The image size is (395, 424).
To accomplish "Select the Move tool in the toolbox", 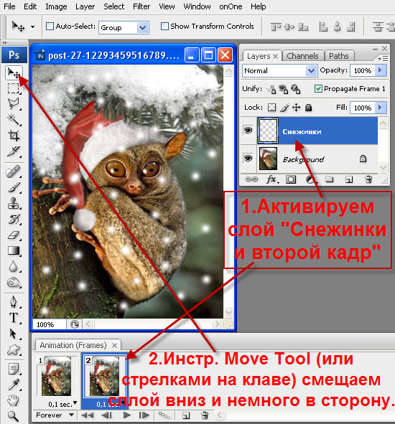I will [x=14, y=72].
